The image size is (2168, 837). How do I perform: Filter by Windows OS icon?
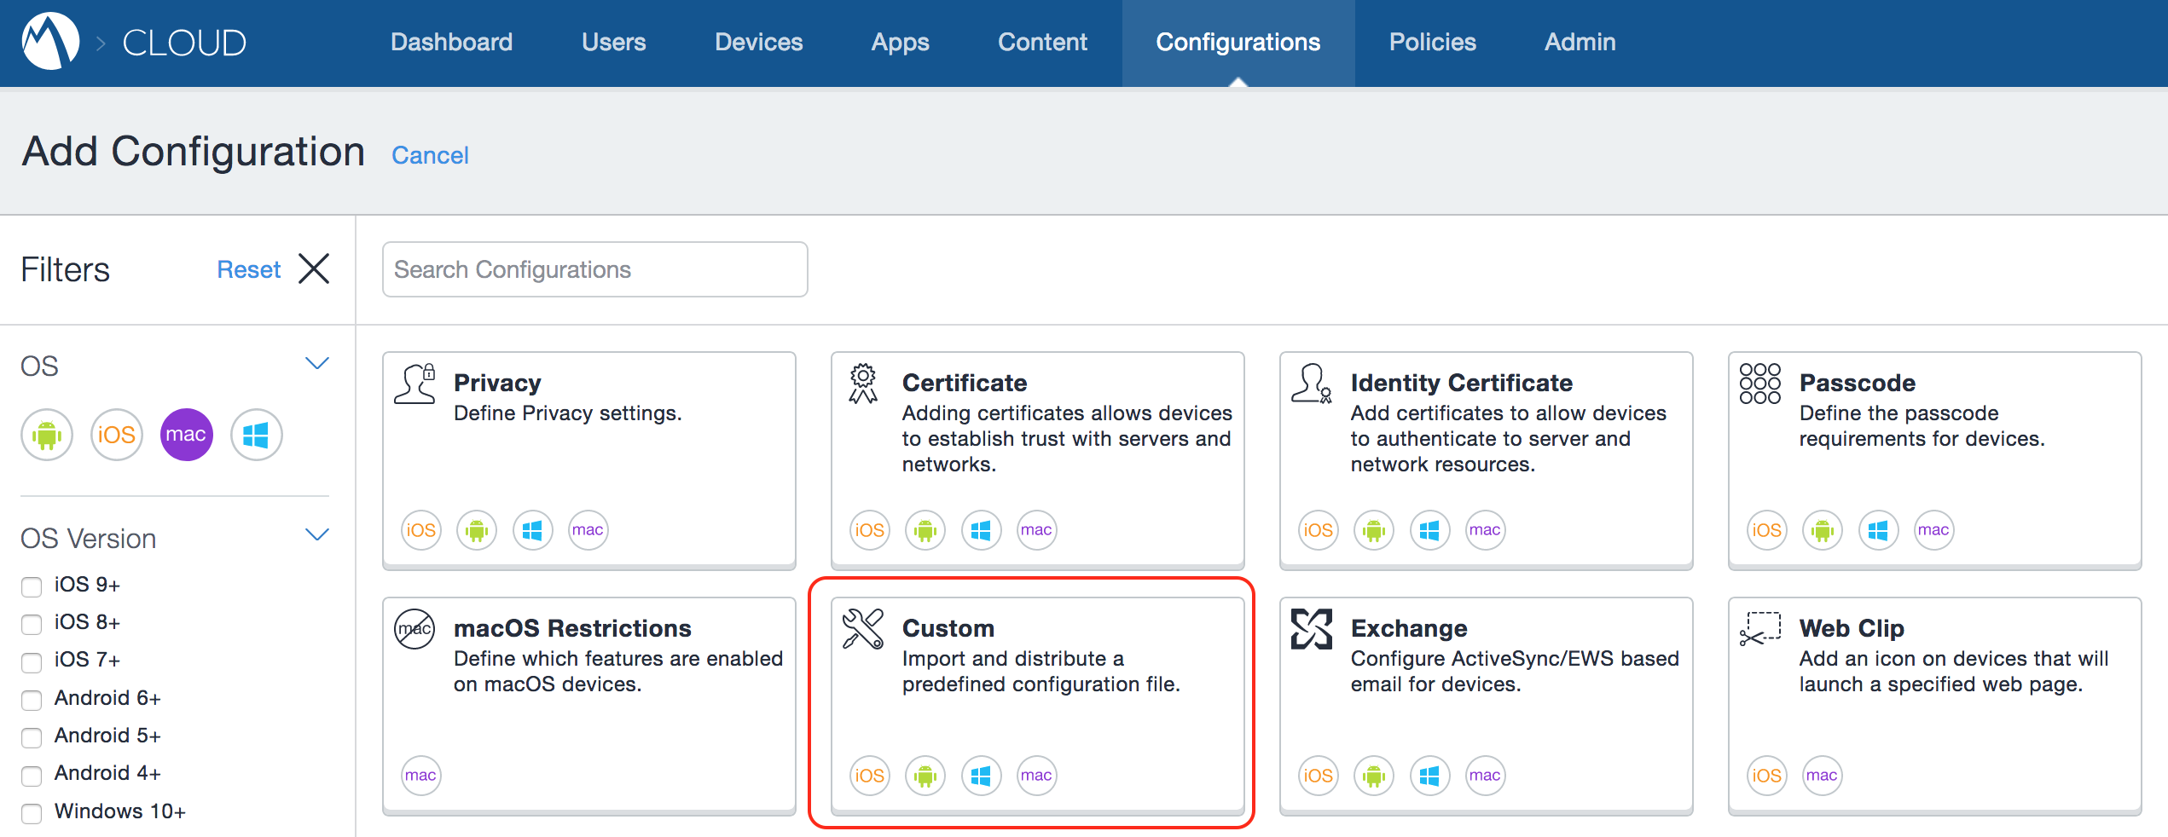click(256, 435)
